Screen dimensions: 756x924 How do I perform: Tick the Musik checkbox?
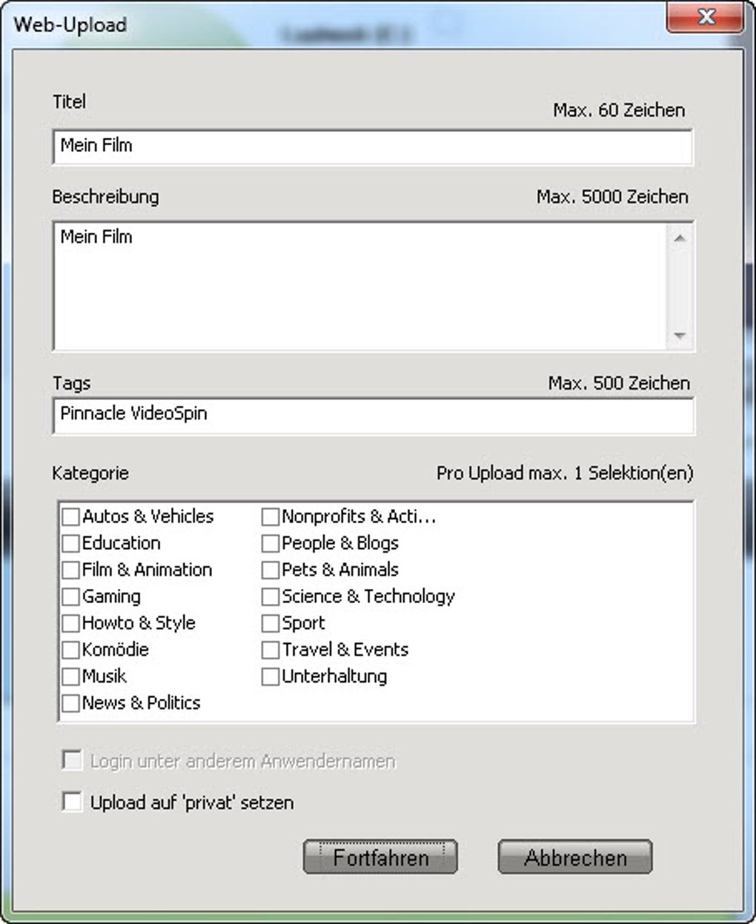[71, 677]
